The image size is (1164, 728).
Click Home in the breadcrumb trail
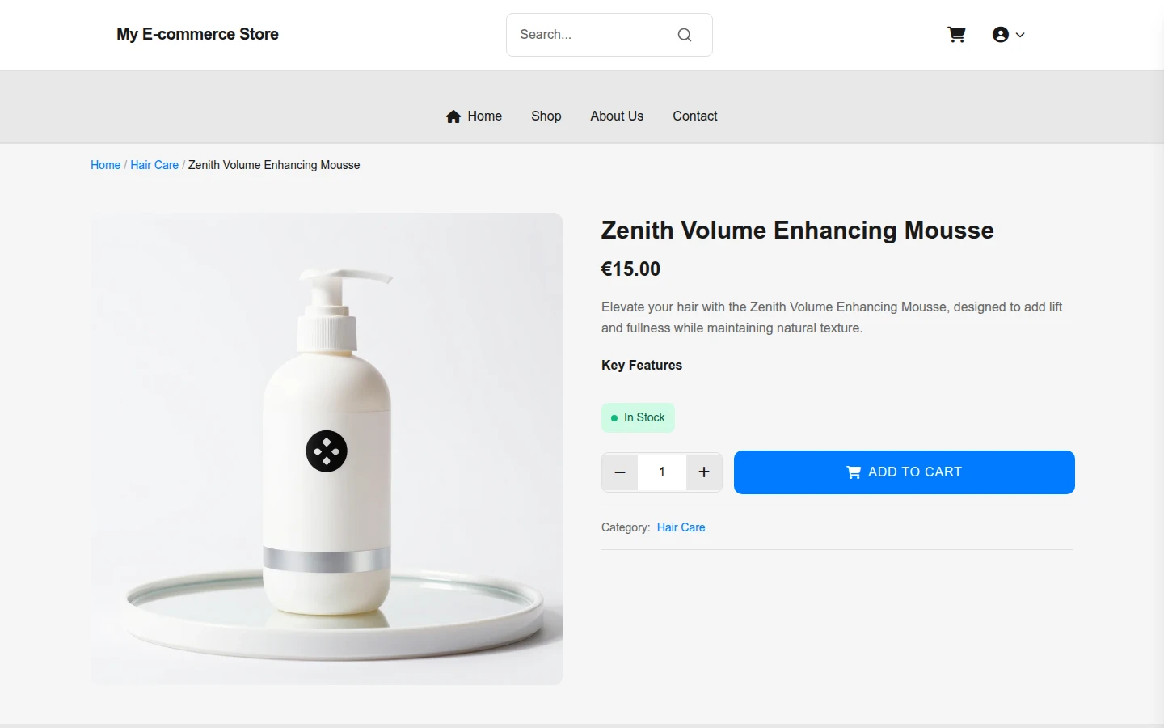click(x=105, y=165)
